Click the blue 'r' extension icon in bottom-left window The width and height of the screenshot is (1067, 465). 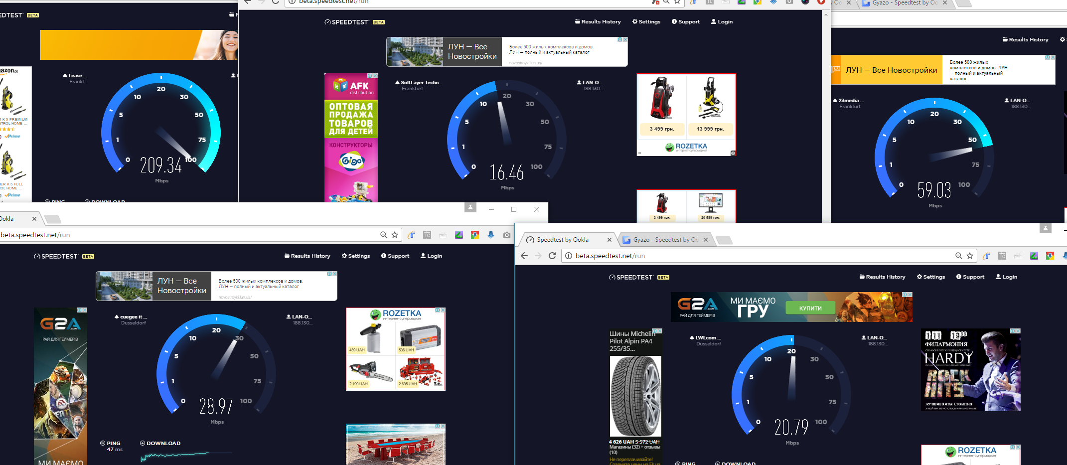[411, 235]
